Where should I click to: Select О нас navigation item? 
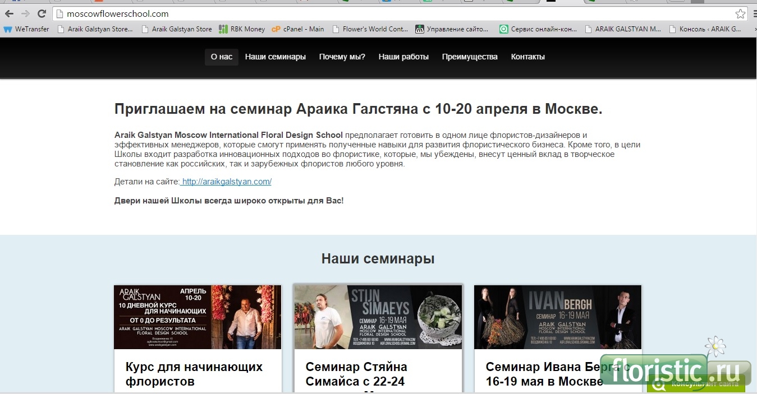pyautogui.click(x=222, y=57)
